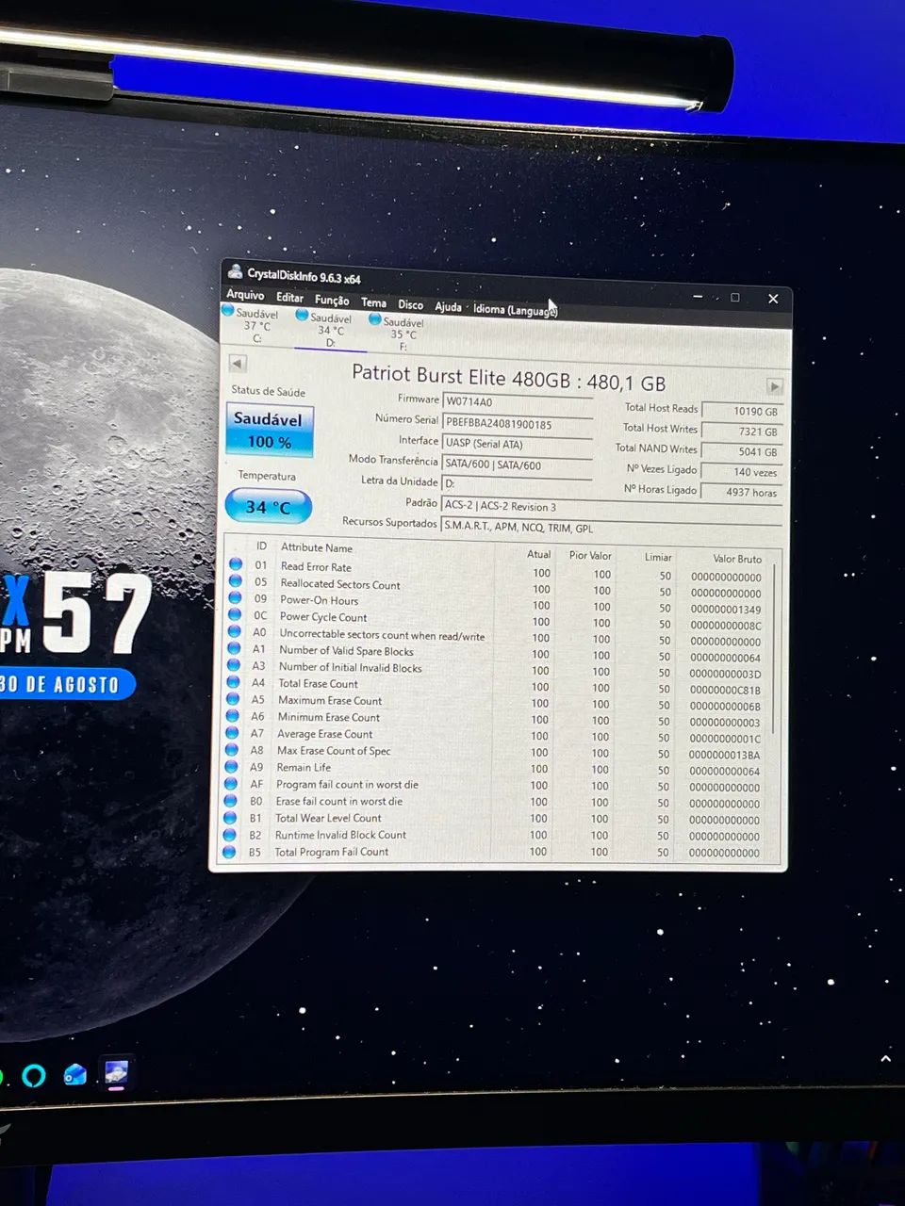This screenshot has height=1206, width=905.
Task: Click the Pior Valor column header
Action: [x=590, y=556]
